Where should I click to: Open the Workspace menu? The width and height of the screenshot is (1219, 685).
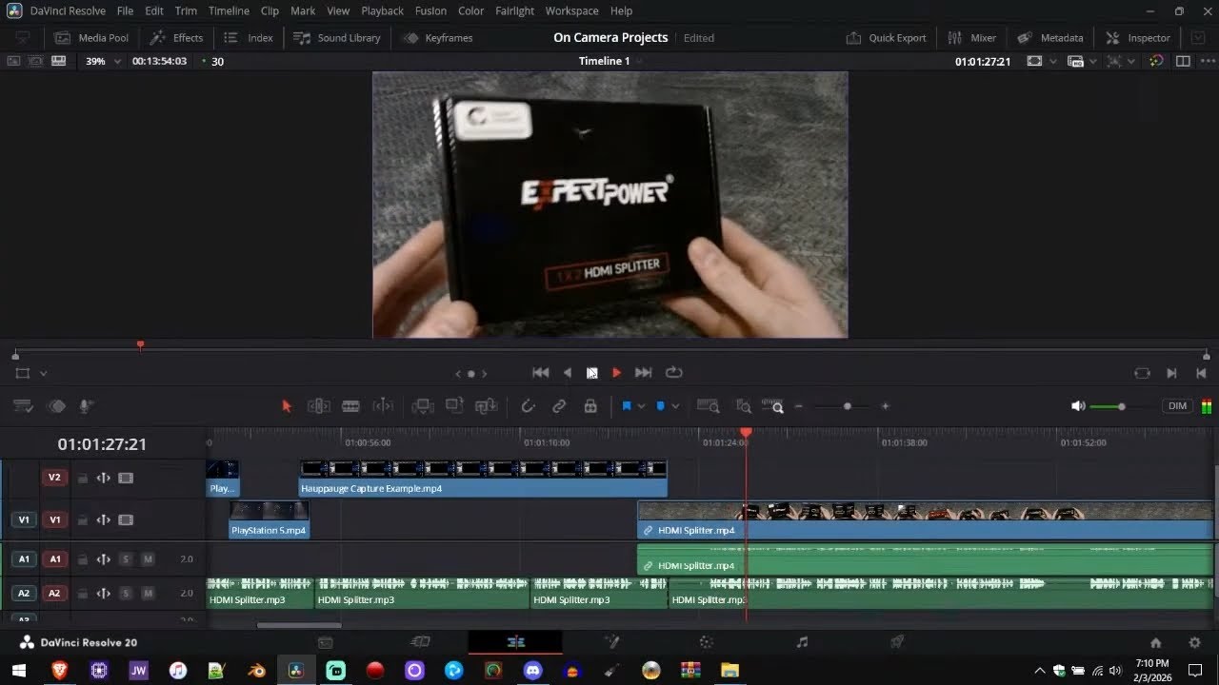[x=572, y=10]
